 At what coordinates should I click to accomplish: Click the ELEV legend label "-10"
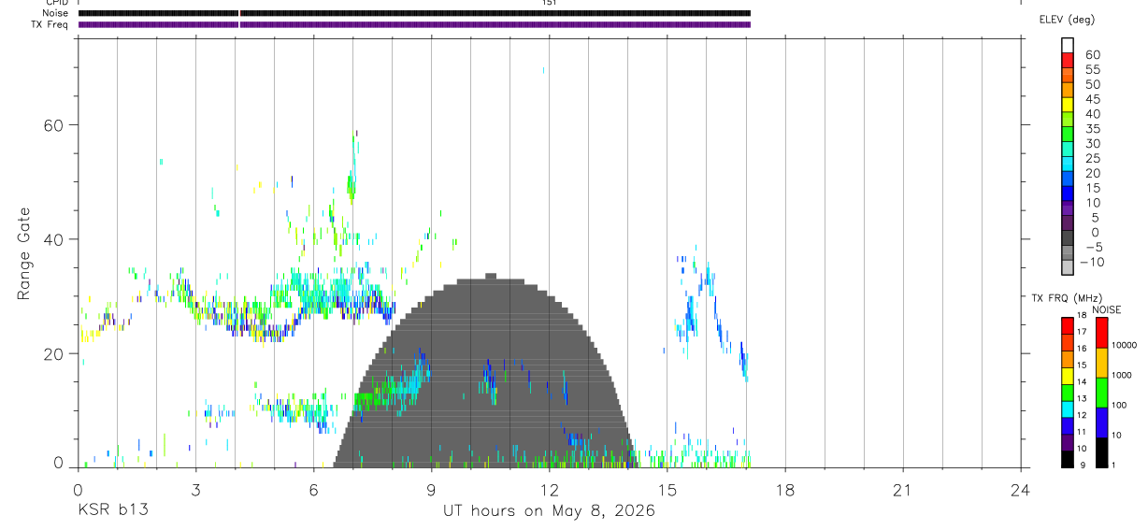click(x=1091, y=262)
